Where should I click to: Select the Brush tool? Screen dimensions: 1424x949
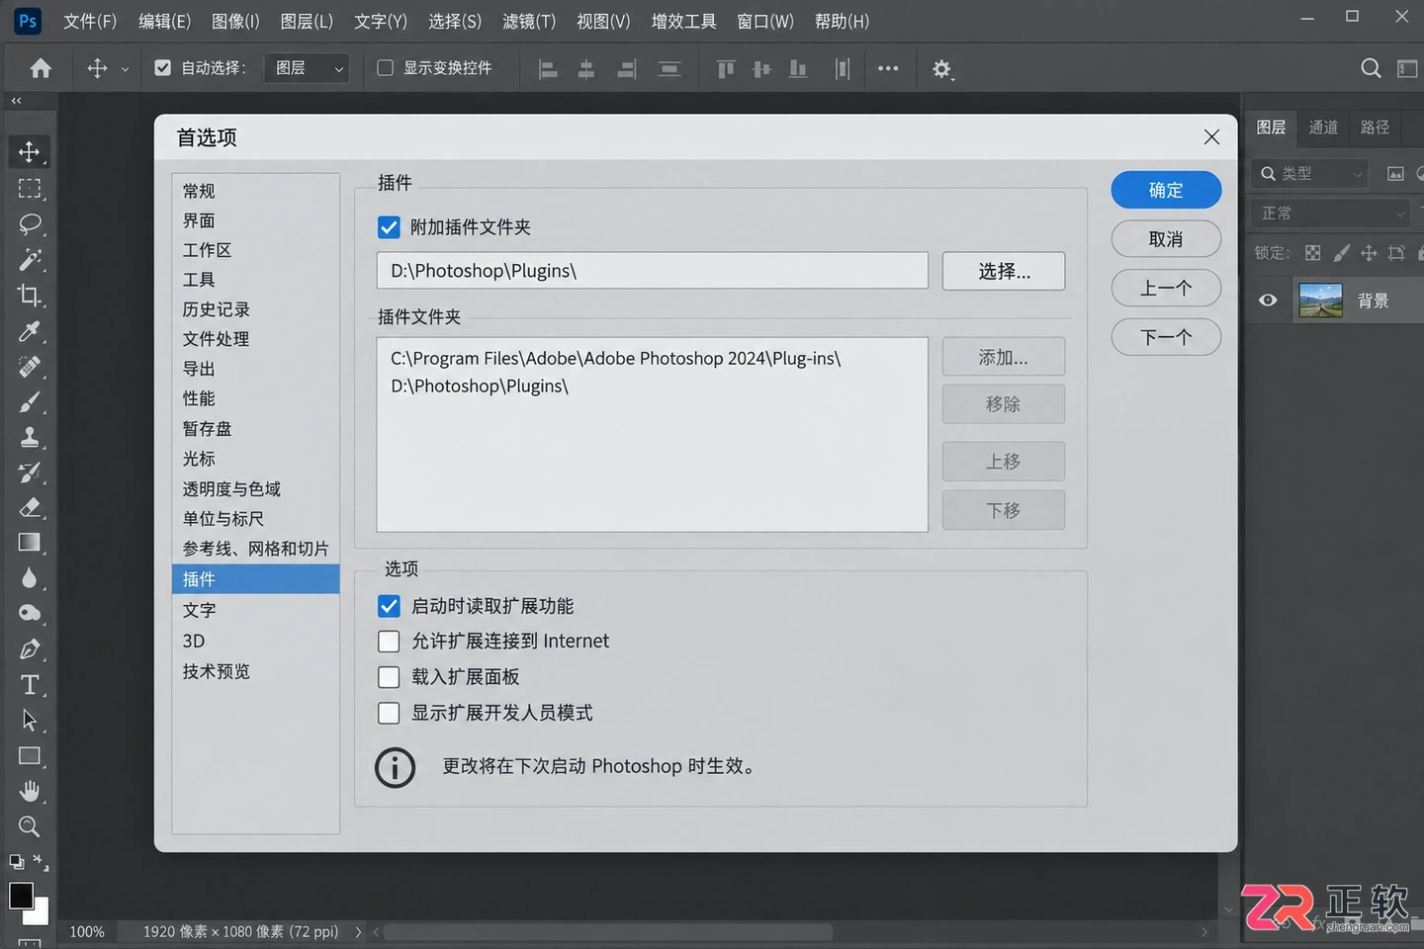point(30,401)
